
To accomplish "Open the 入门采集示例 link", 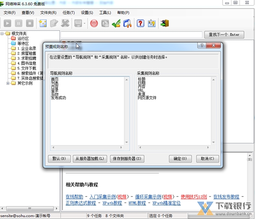I will click(102, 197).
